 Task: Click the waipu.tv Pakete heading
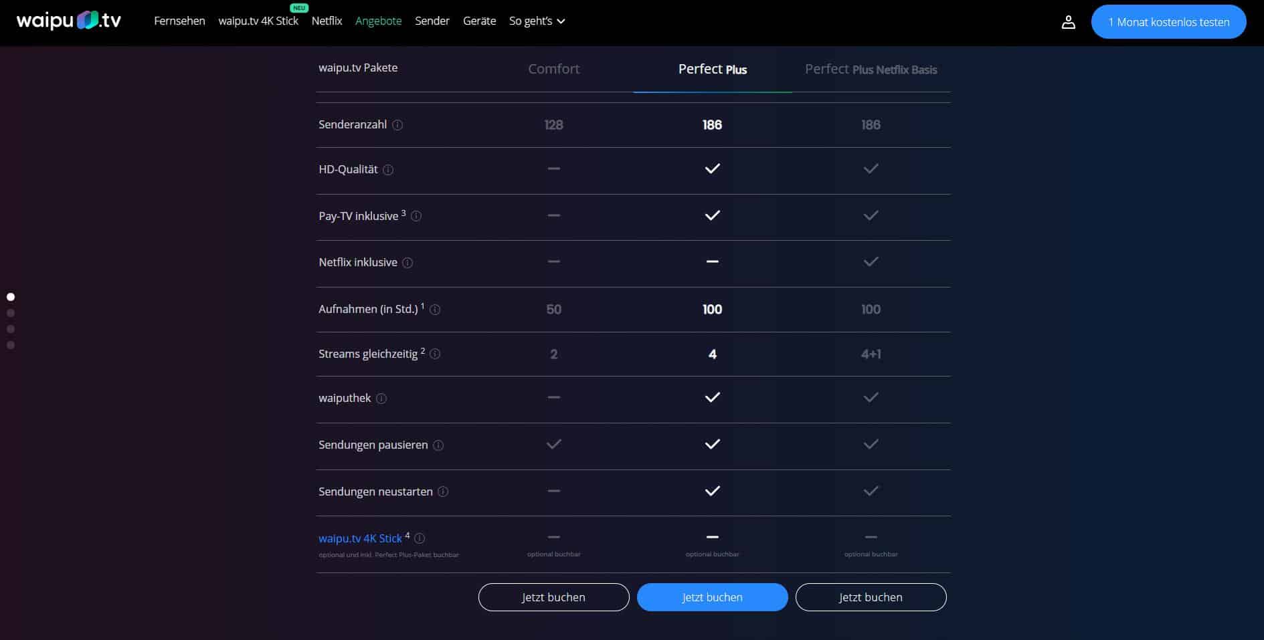pos(358,68)
